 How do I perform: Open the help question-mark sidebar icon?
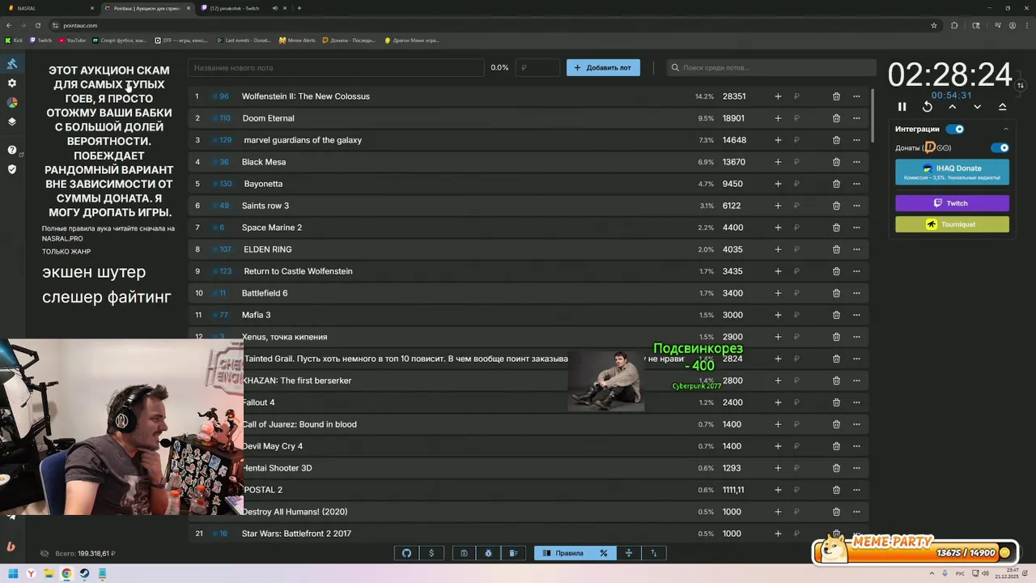11,150
